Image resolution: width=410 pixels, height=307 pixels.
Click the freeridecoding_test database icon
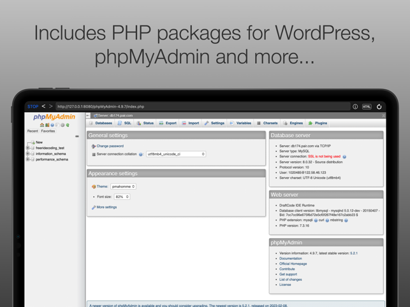click(33, 148)
